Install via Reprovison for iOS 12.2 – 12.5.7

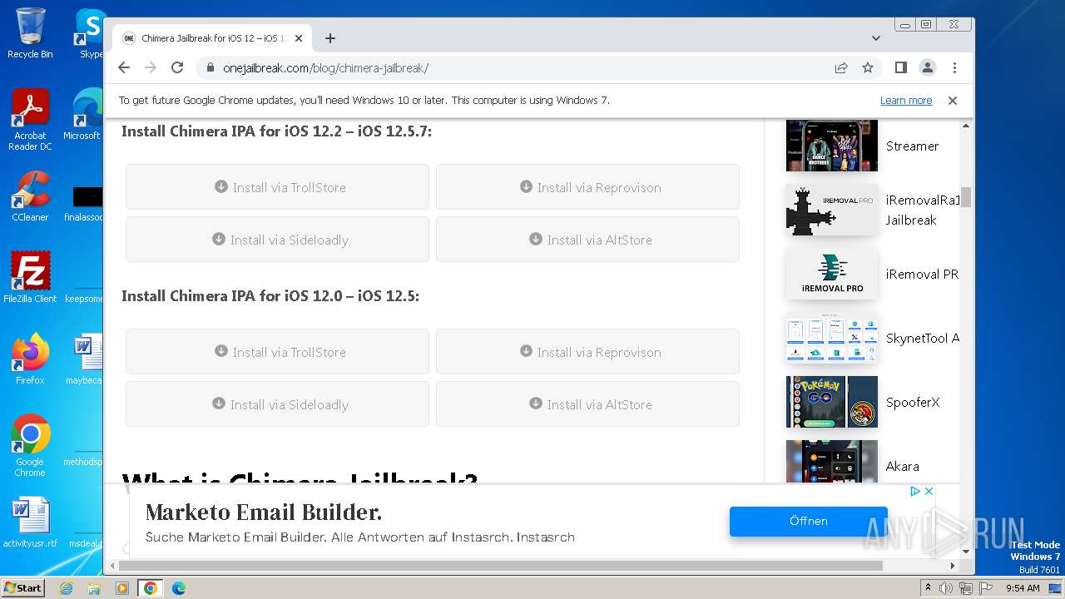pos(587,187)
